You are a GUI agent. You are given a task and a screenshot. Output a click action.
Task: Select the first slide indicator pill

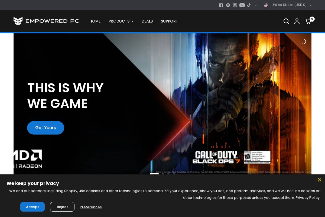tap(154, 173)
